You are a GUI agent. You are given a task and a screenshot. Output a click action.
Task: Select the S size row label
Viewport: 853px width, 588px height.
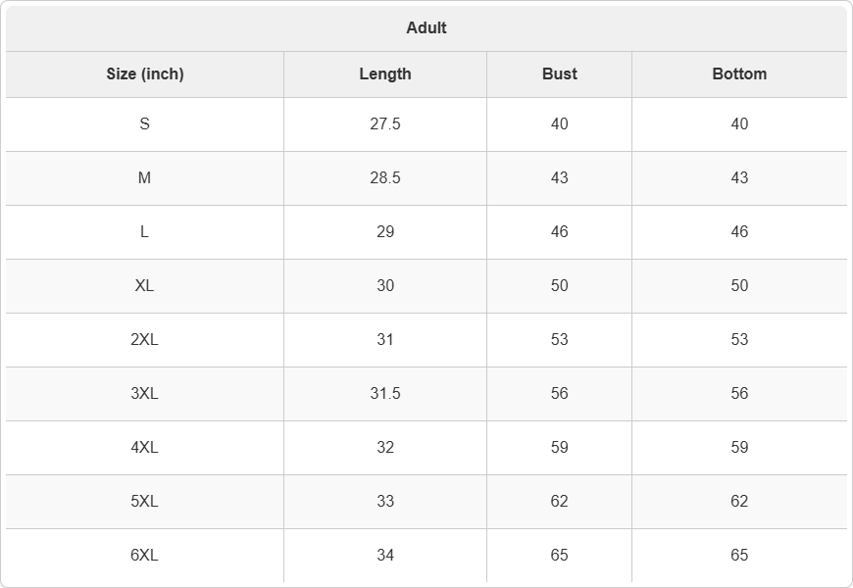point(145,124)
